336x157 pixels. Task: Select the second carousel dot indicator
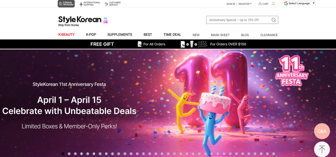pyautogui.click(x=69, y=154)
